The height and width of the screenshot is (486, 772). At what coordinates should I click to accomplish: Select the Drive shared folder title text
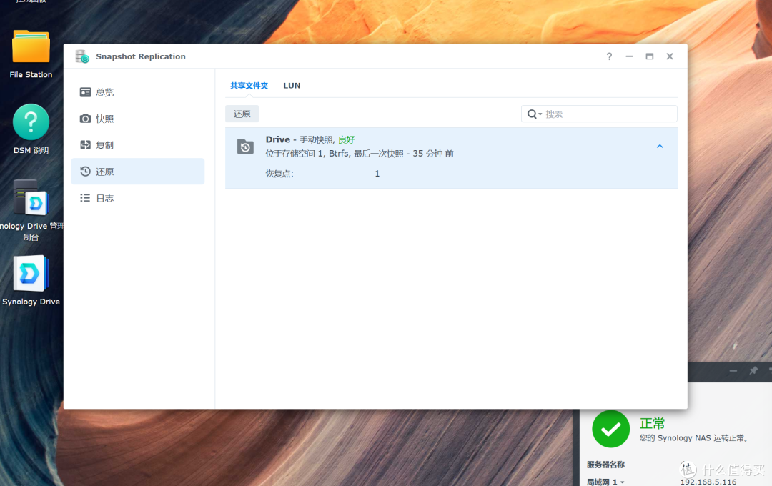tap(277, 140)
